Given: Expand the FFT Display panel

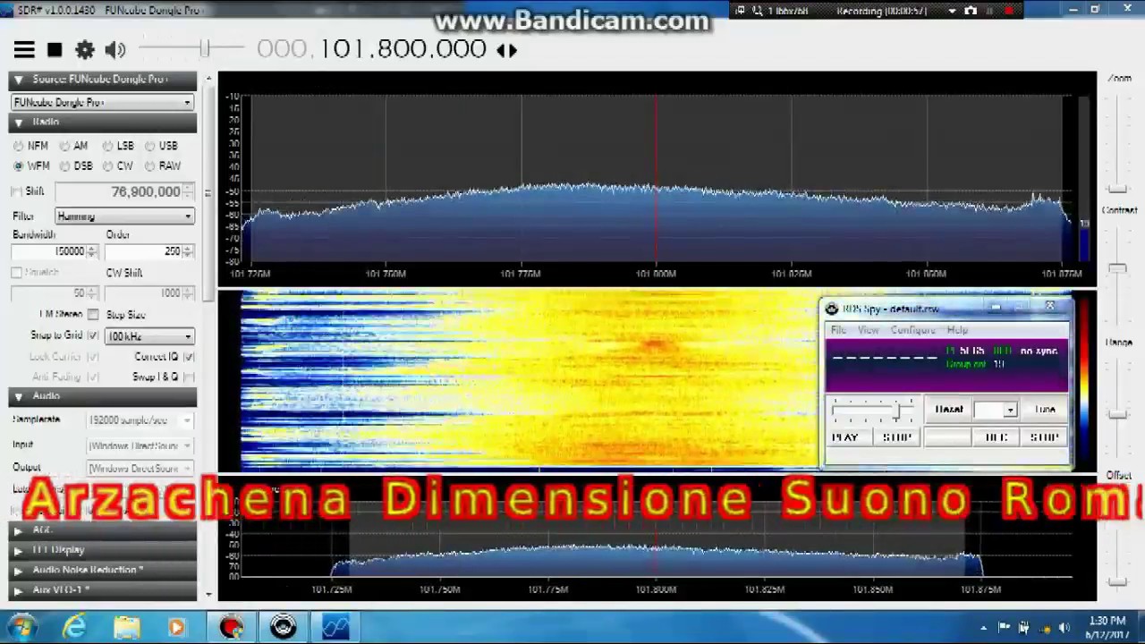Looking at the screenshot, I should click(103, 550).
